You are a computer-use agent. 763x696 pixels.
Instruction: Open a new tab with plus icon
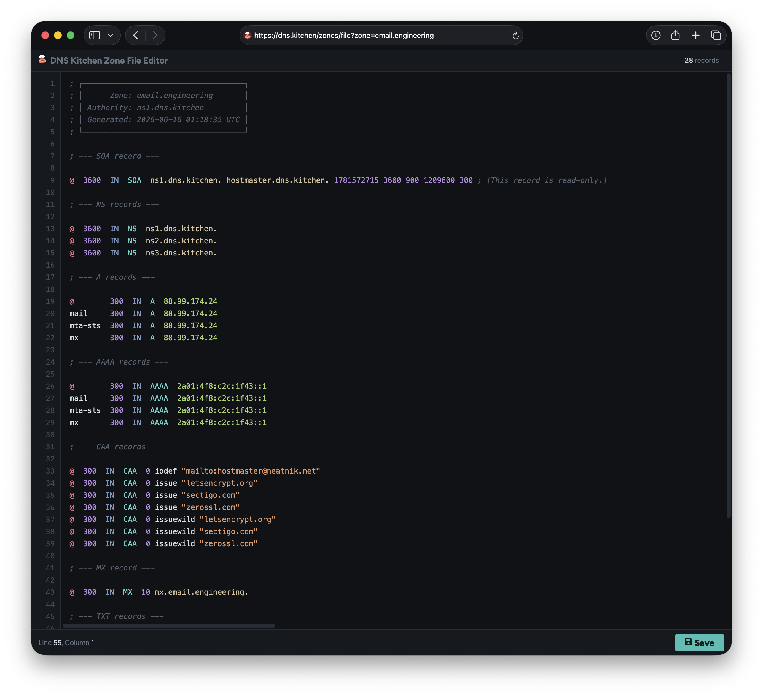pyautogui.click(x=696, y=35)
